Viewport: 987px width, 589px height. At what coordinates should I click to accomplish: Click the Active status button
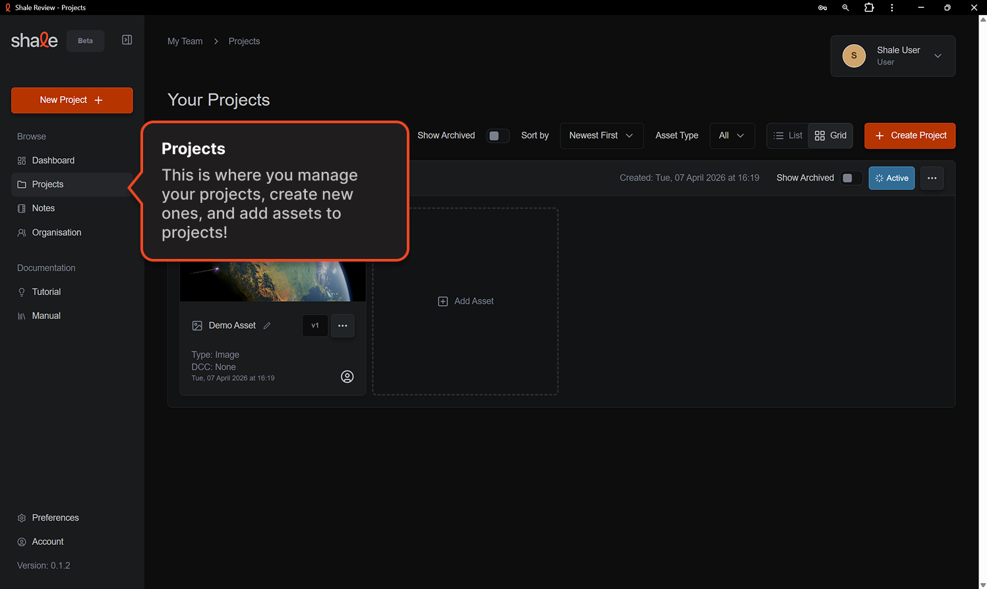point(891,178)
